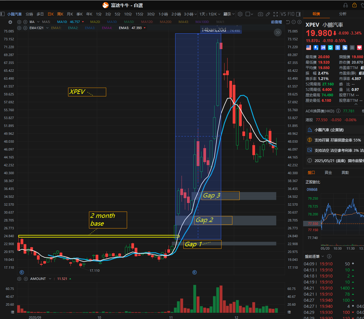Remove the MA indicator with X icon
This screenshot has height=319, width=364.
tap(25, 22)
